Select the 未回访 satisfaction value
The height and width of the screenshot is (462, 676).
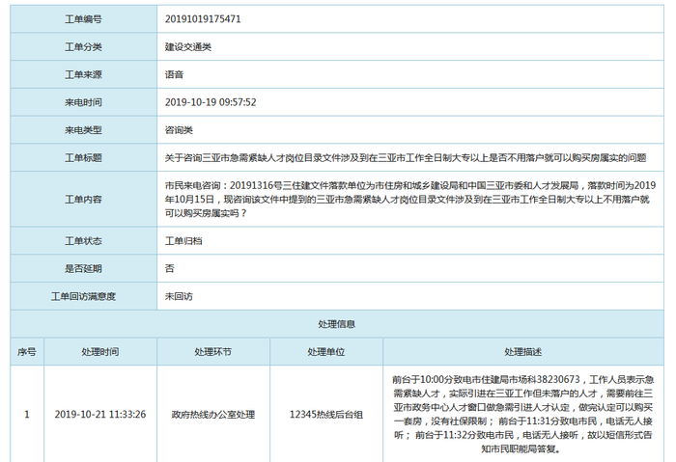[179, 296]
